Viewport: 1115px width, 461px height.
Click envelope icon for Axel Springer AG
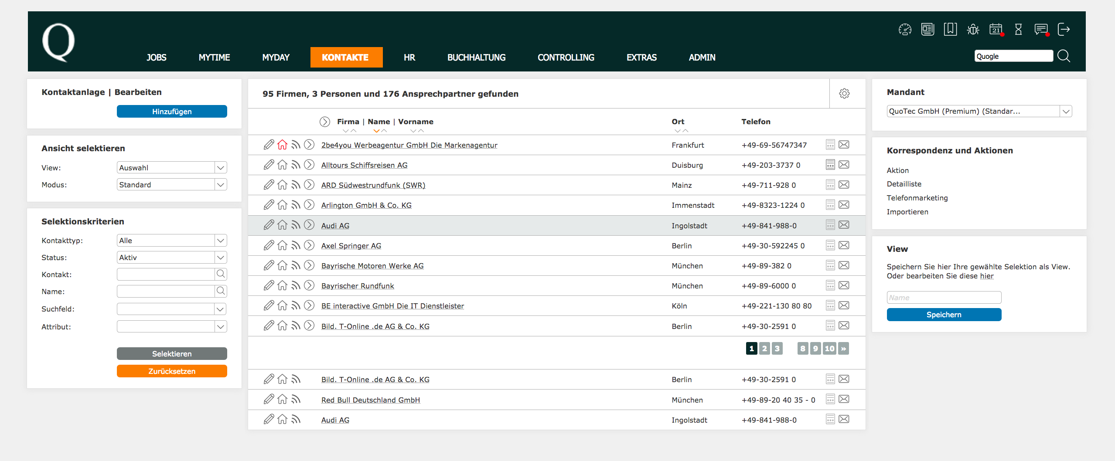coord(844,245)
